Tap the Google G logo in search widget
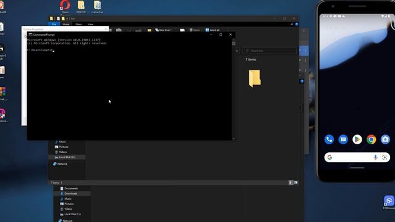The height and width of the screenshot is (222, 395). tap(330, 157)
